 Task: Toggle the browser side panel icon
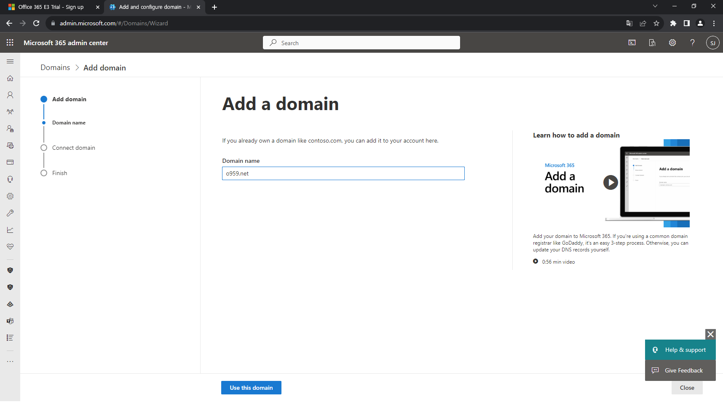pyautogui.click(x=687, y=23)
